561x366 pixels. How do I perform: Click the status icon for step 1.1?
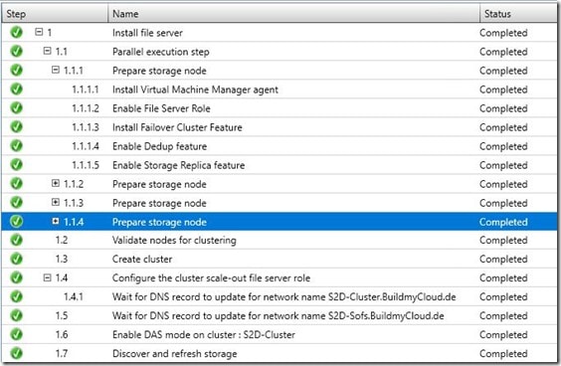[16, 51]
